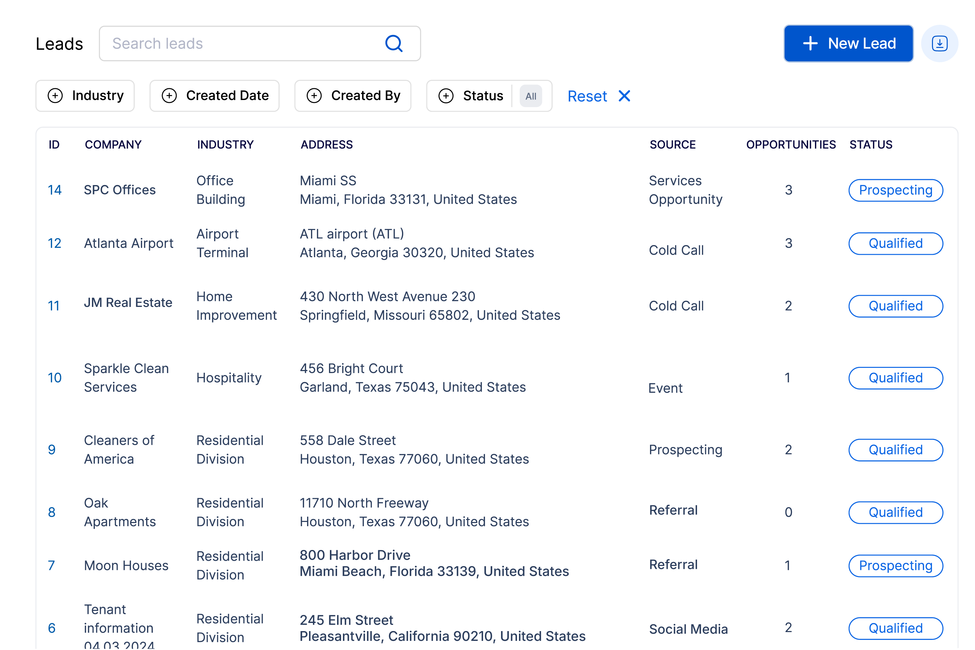Click Qualified badge for Cleaners of America
The height and width of the screenshot is (650, 975).
point(896,450)
